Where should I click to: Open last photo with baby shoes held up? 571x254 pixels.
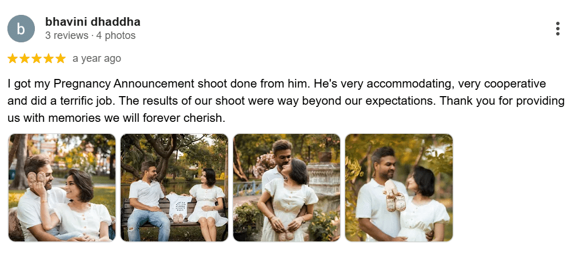click(x=399, y=188)
